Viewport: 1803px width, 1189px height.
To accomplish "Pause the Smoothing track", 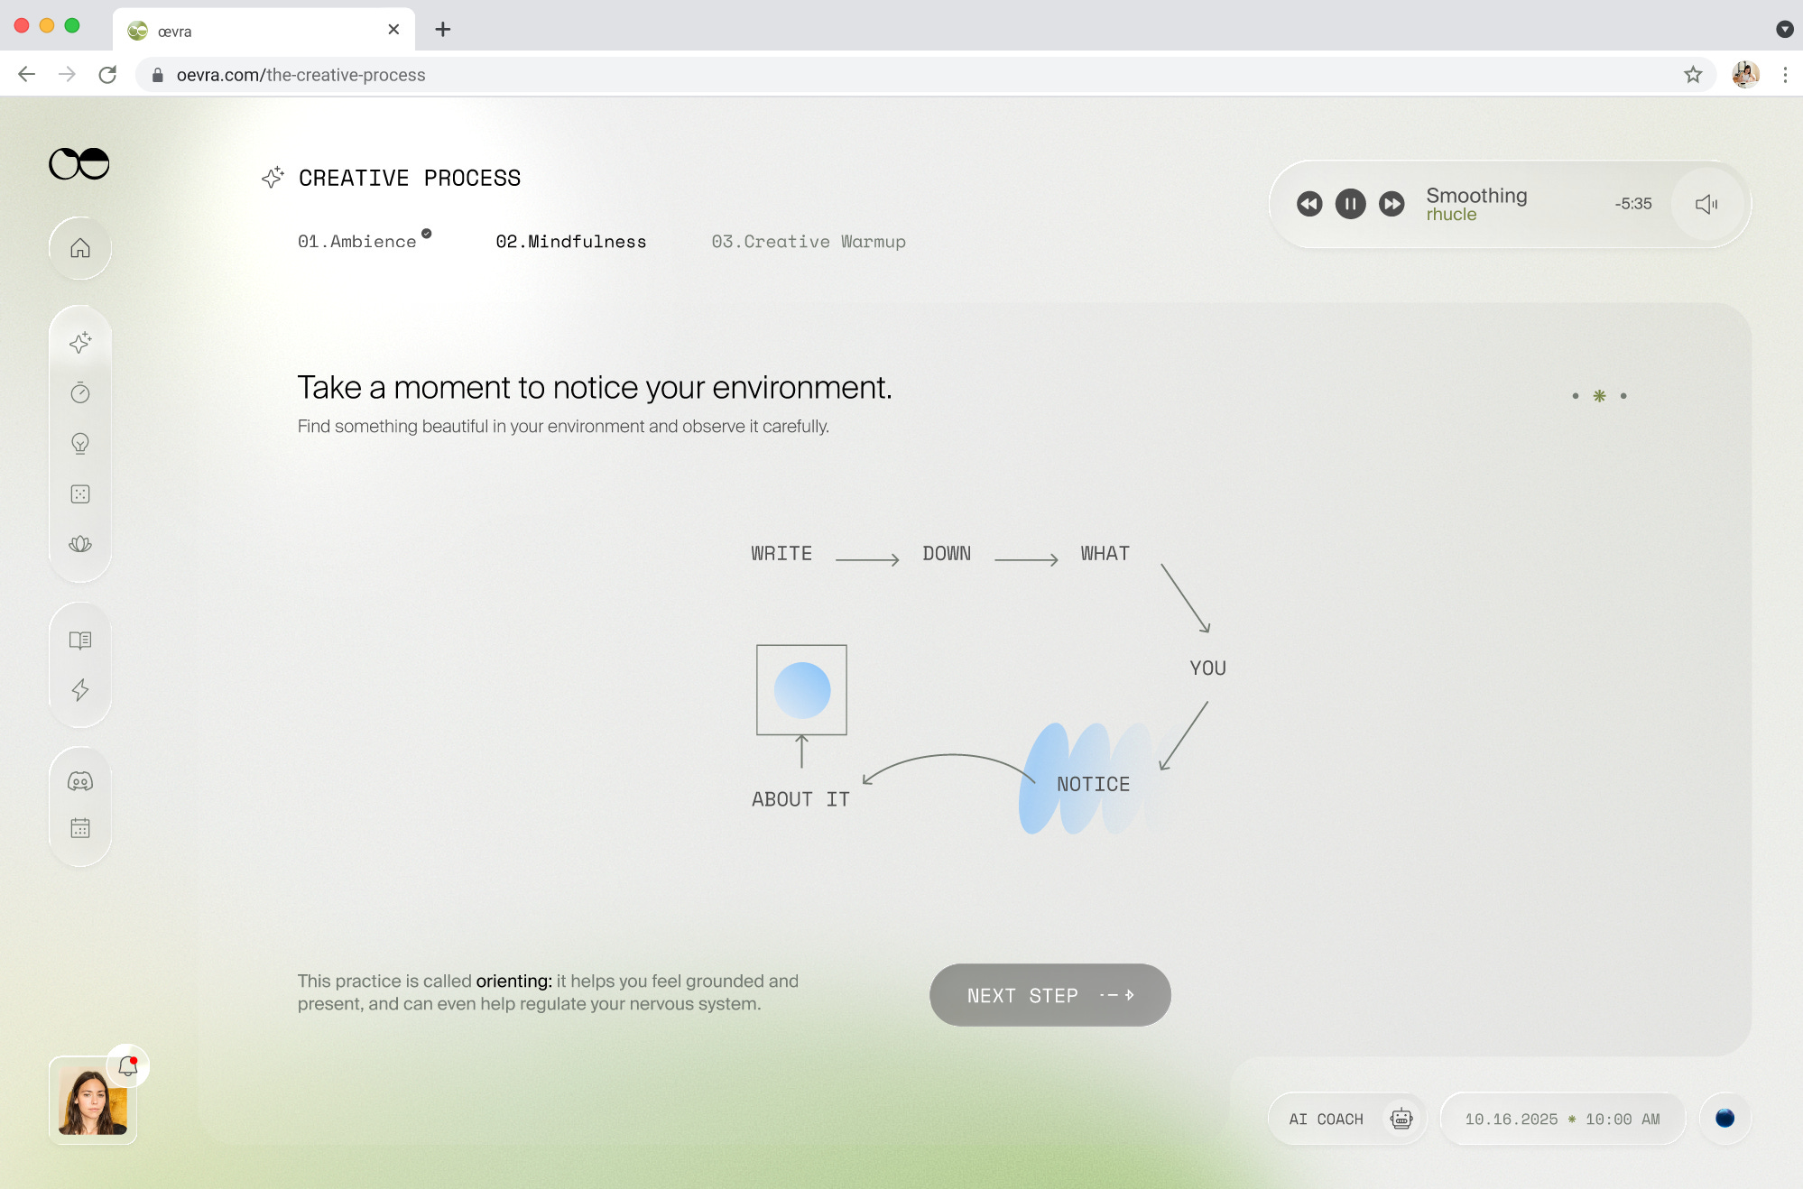I will coord(1350,204).
